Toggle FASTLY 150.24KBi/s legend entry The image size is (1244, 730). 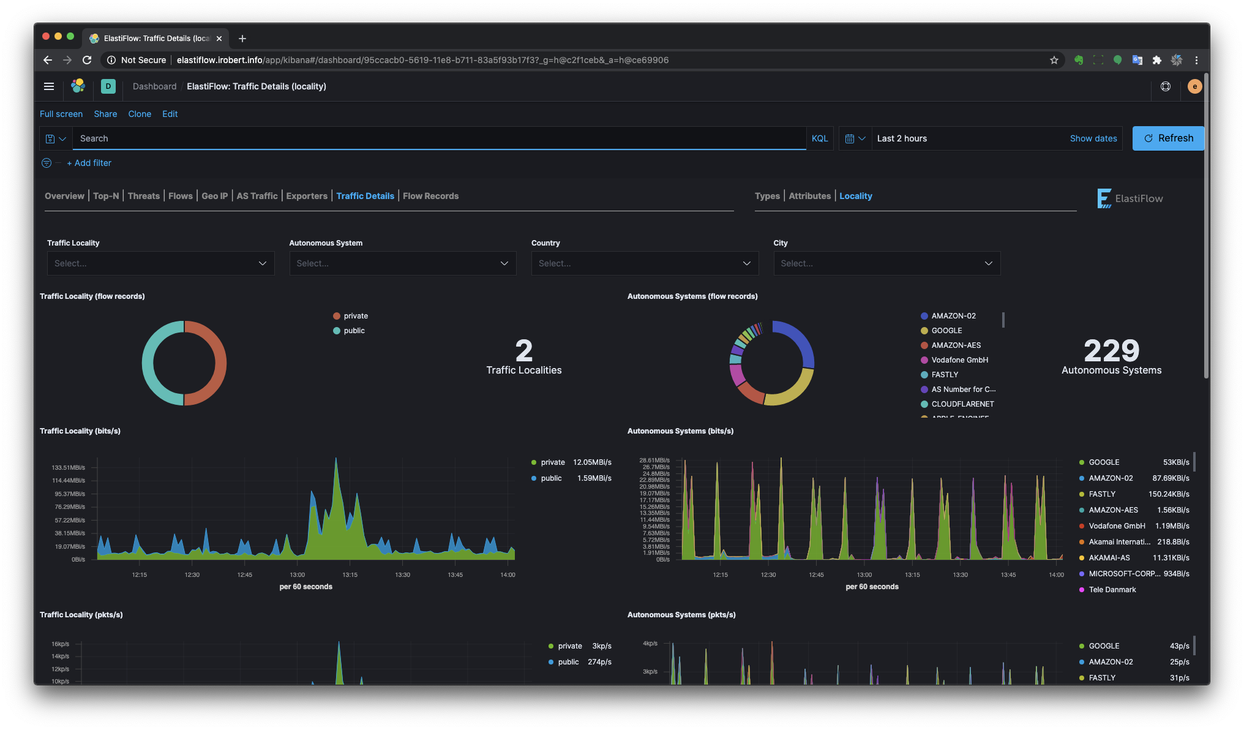point(1134,494)
